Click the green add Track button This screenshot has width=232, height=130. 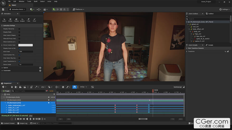click(6, 91)
